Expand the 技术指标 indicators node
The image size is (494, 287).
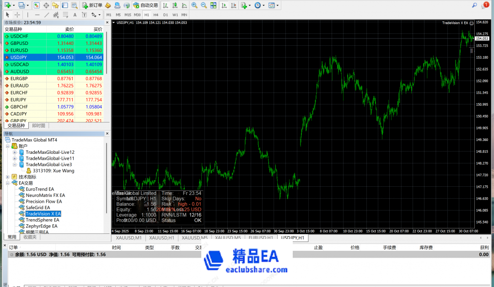(x=8, y=177)
